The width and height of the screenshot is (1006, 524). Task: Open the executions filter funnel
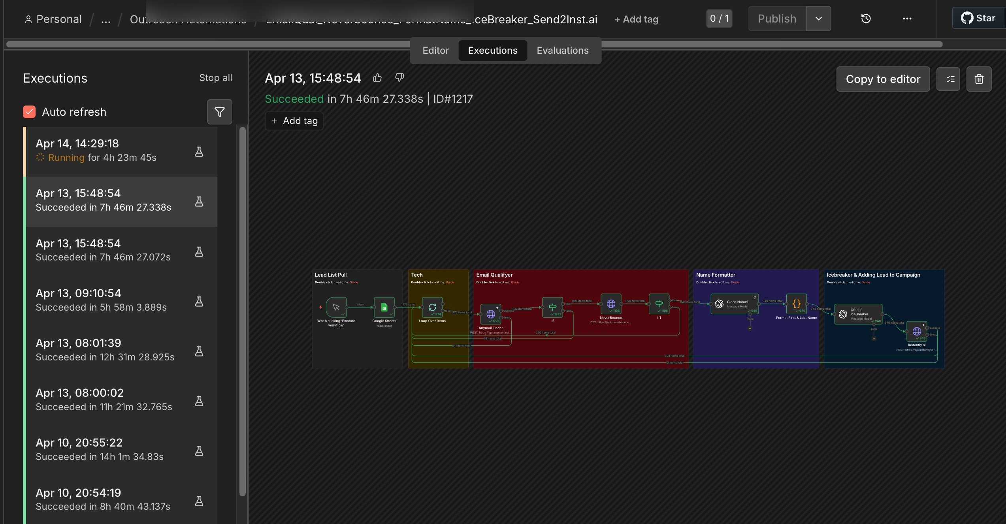coord(219,112)
